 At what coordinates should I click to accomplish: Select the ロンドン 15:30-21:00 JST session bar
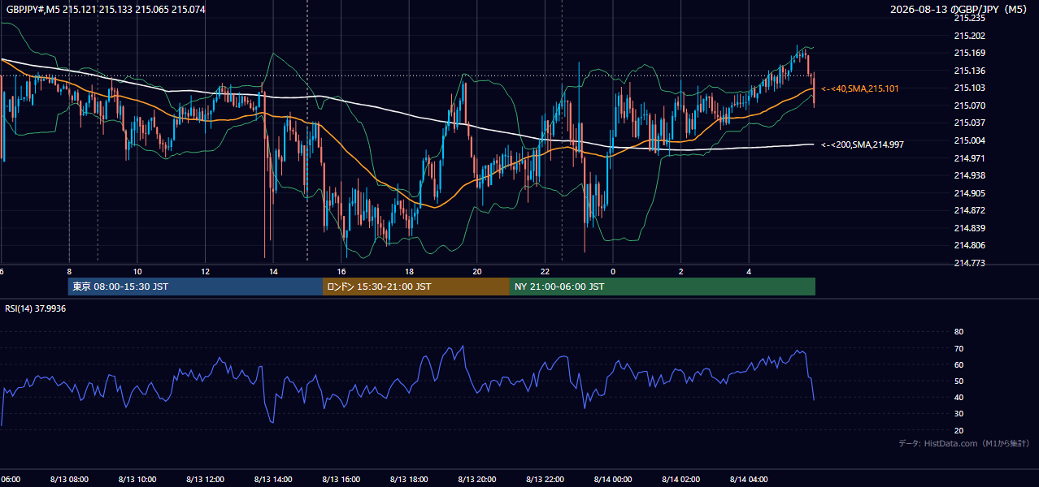click(x=416, y=287)
